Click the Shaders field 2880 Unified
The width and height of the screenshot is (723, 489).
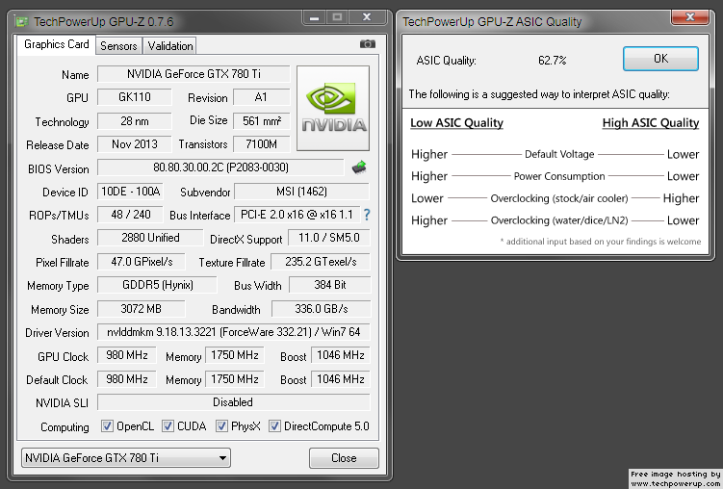pyautogui.click(x=150, y=238)
